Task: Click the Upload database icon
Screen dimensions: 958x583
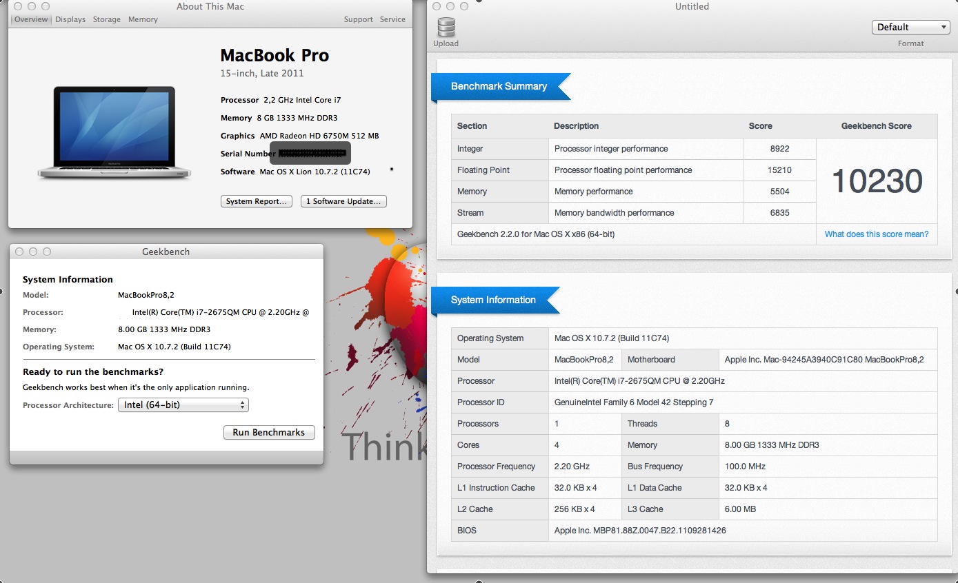Action: click(446, 27)
